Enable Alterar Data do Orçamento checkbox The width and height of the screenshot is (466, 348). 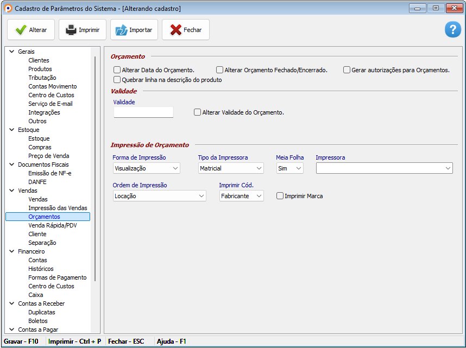[x=117, y=70]
